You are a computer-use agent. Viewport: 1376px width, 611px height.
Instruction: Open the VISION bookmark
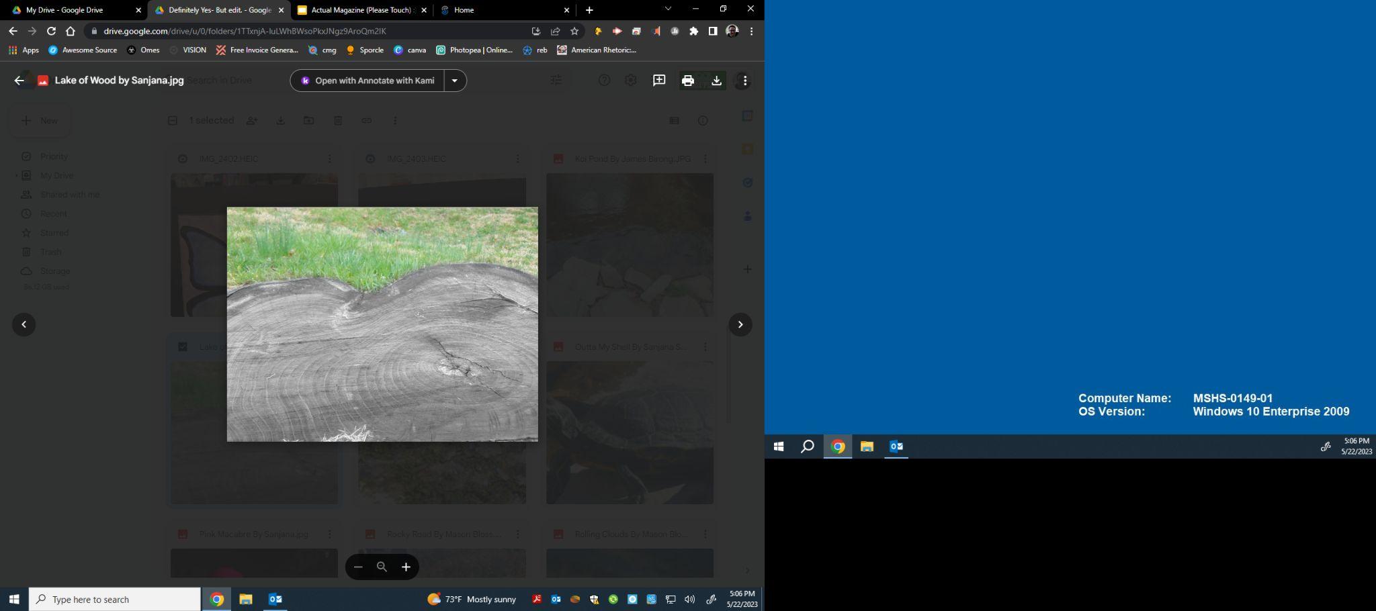tap(187, 50)
